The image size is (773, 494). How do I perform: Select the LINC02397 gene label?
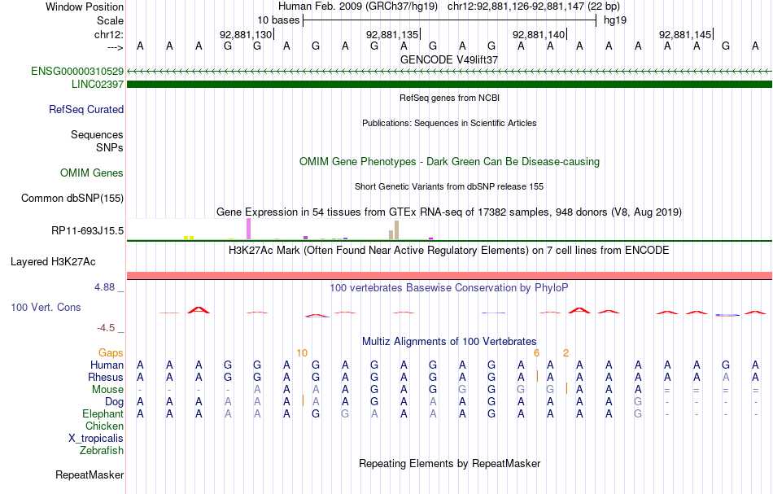[x=98, y=84]
